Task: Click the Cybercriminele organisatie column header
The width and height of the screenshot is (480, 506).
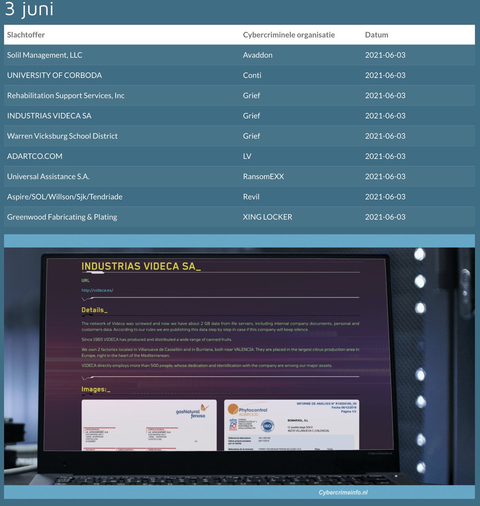Action: (289, 35)
